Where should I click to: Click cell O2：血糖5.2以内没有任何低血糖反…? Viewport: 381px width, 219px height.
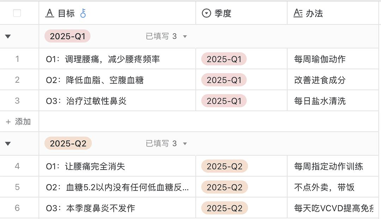click(x=117, y=187)
